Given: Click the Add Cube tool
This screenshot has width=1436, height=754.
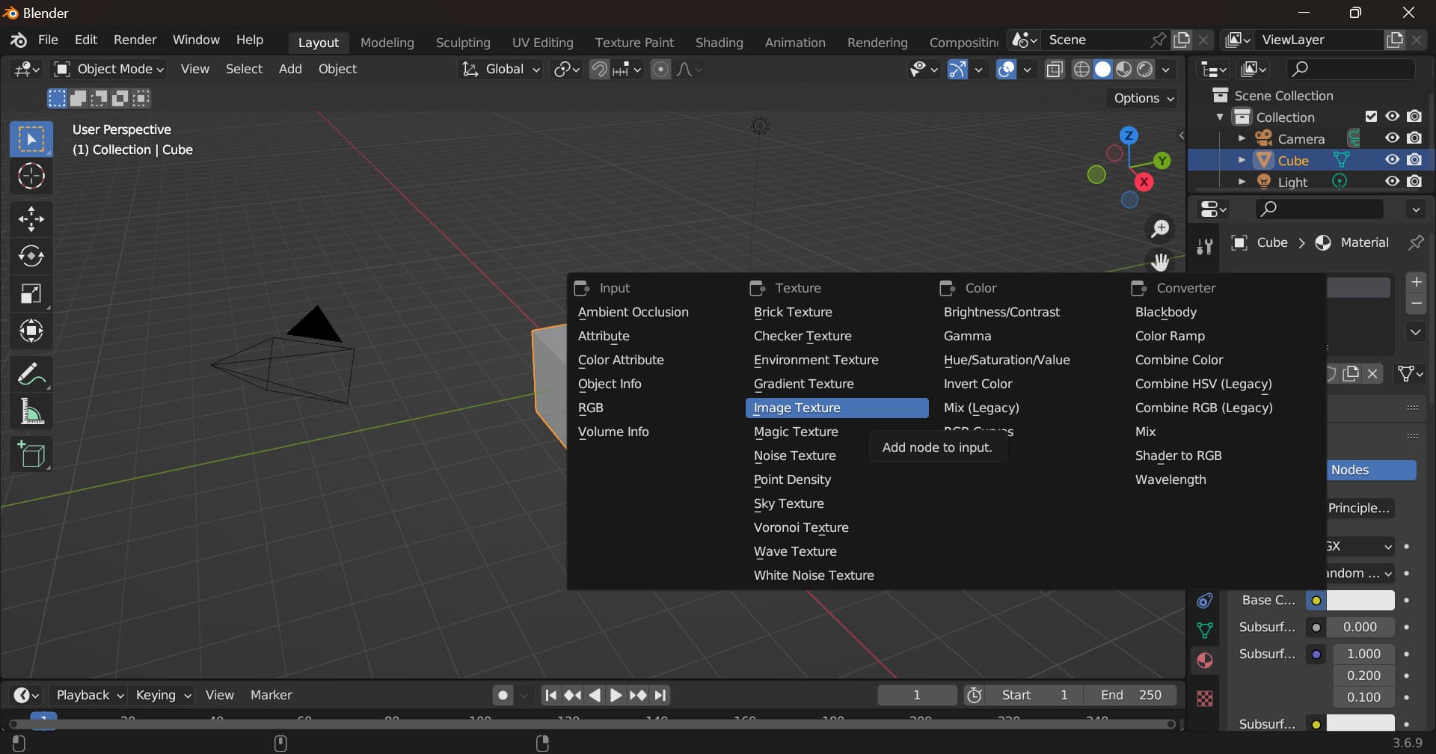Looking at the screenshot, I should click(x=31, y=454).
